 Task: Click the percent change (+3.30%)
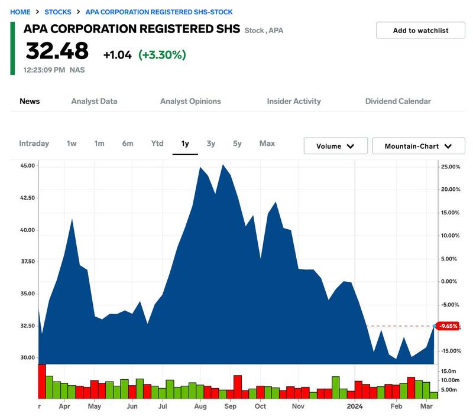162,55
